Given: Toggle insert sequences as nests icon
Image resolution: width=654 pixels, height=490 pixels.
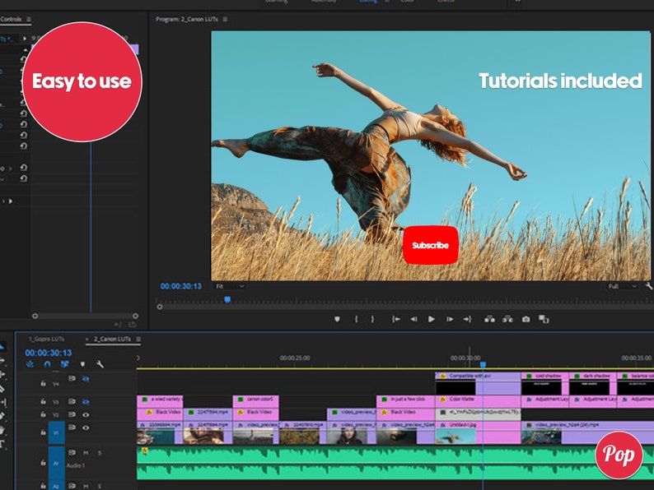Looking at the screenshot, I should pyautogui.click(x=30, y=364).
